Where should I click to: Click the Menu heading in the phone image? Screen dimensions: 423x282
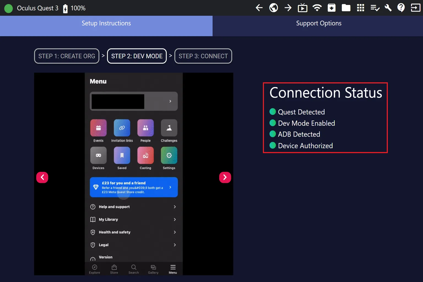click(x=98, y=82)
